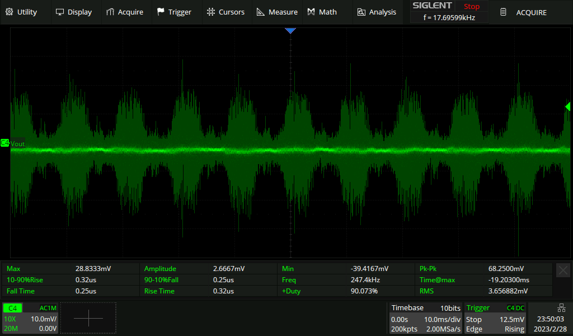
Task: Click the Amplitude measurement label
Action: [x=160, y=268]
